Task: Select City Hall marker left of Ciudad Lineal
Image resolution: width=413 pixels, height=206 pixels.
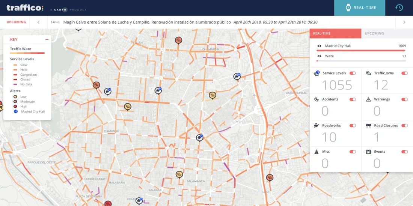Action: tap(237, 76)
